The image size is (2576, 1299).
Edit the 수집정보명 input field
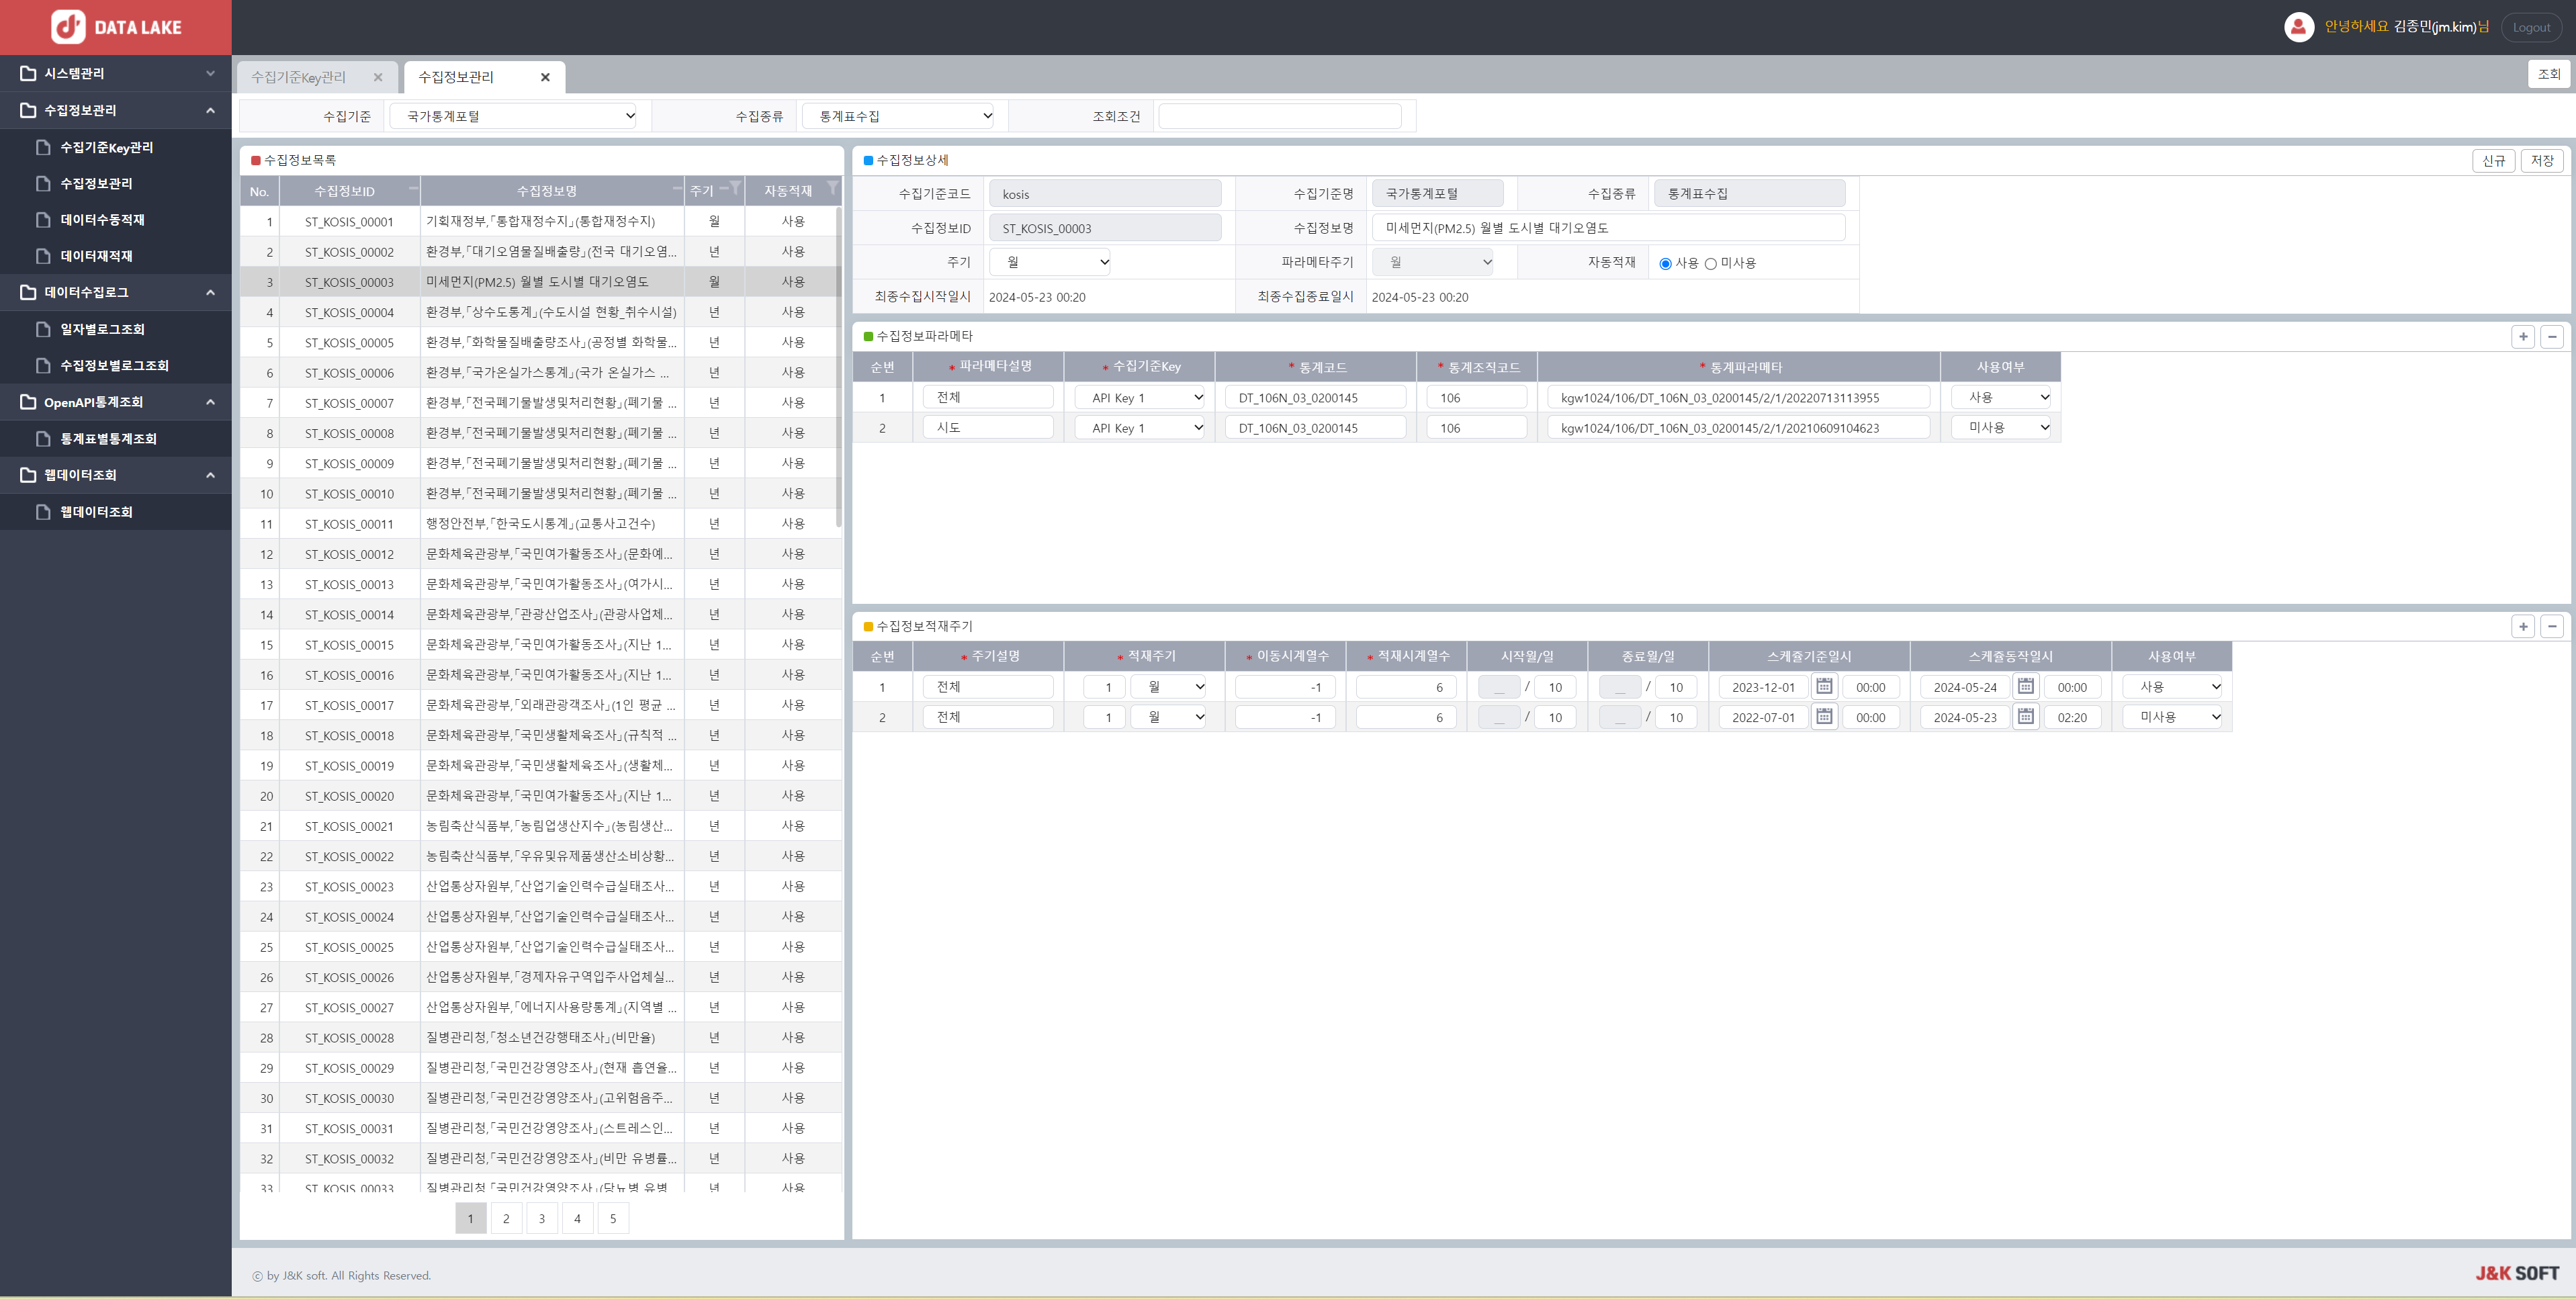pos(1608,228)
